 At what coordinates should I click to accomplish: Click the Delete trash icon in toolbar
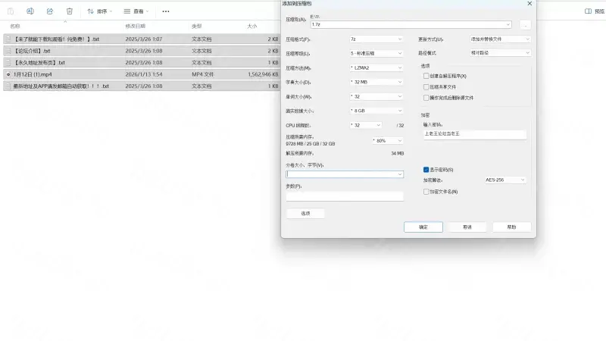(70, 11)
